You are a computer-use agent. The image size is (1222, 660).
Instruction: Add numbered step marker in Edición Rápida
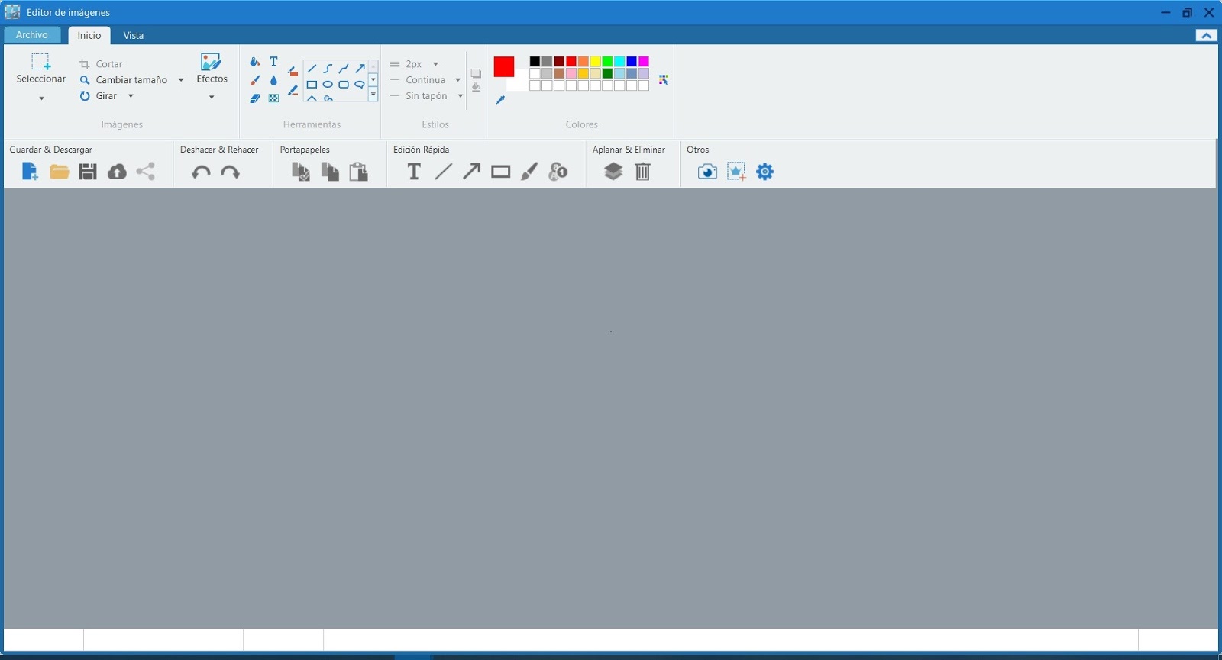(x=558, y=172)
